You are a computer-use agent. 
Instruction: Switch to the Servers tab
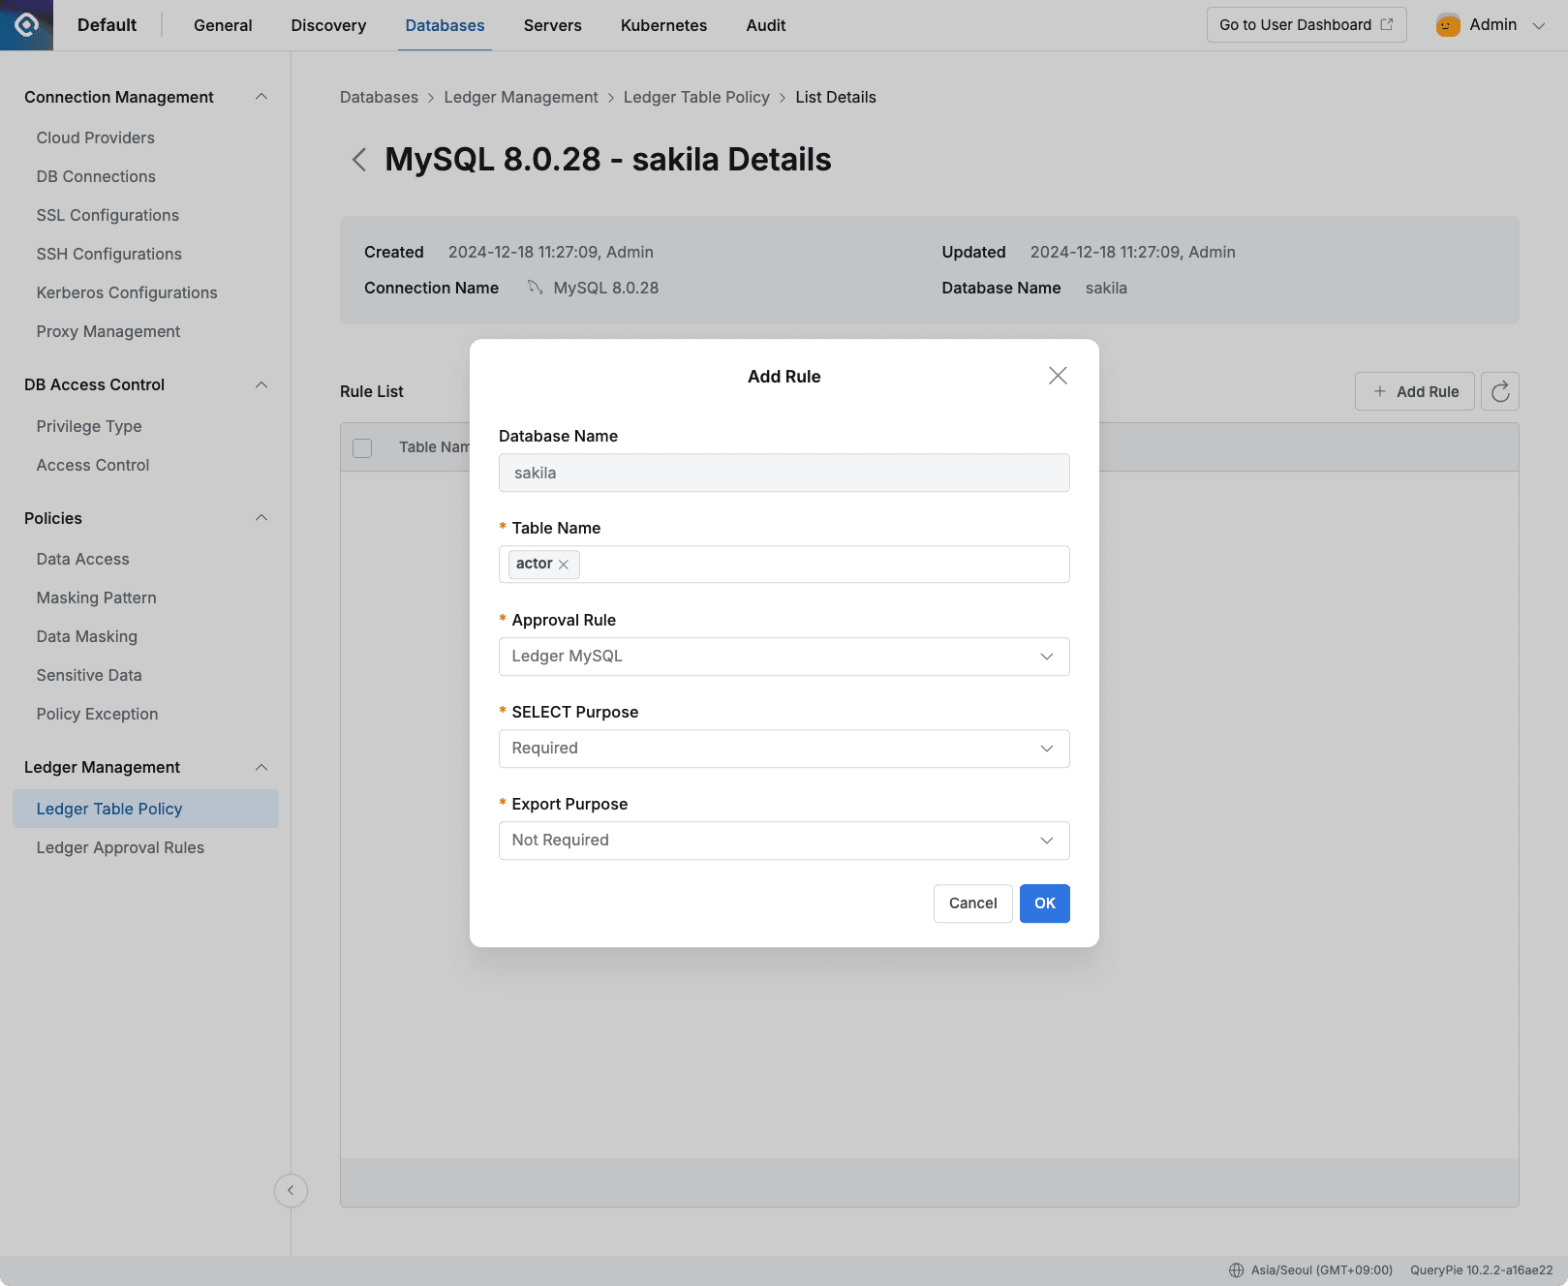[x=551, y=25]
